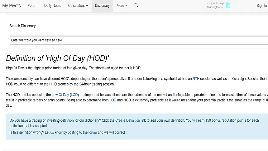Go to the My Pivots home brand link
This screenshot has width=268, height=151.
[12, 6]
